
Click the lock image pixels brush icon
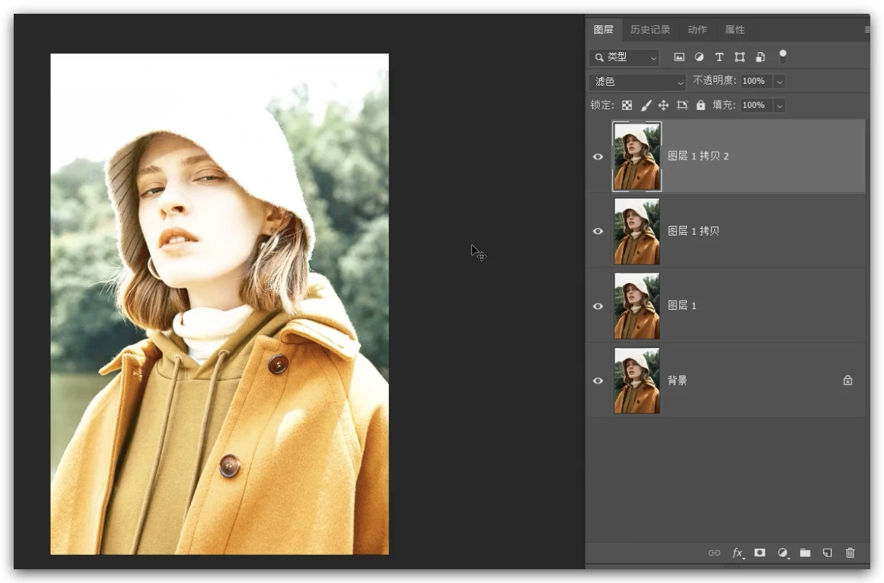(646, 105)
